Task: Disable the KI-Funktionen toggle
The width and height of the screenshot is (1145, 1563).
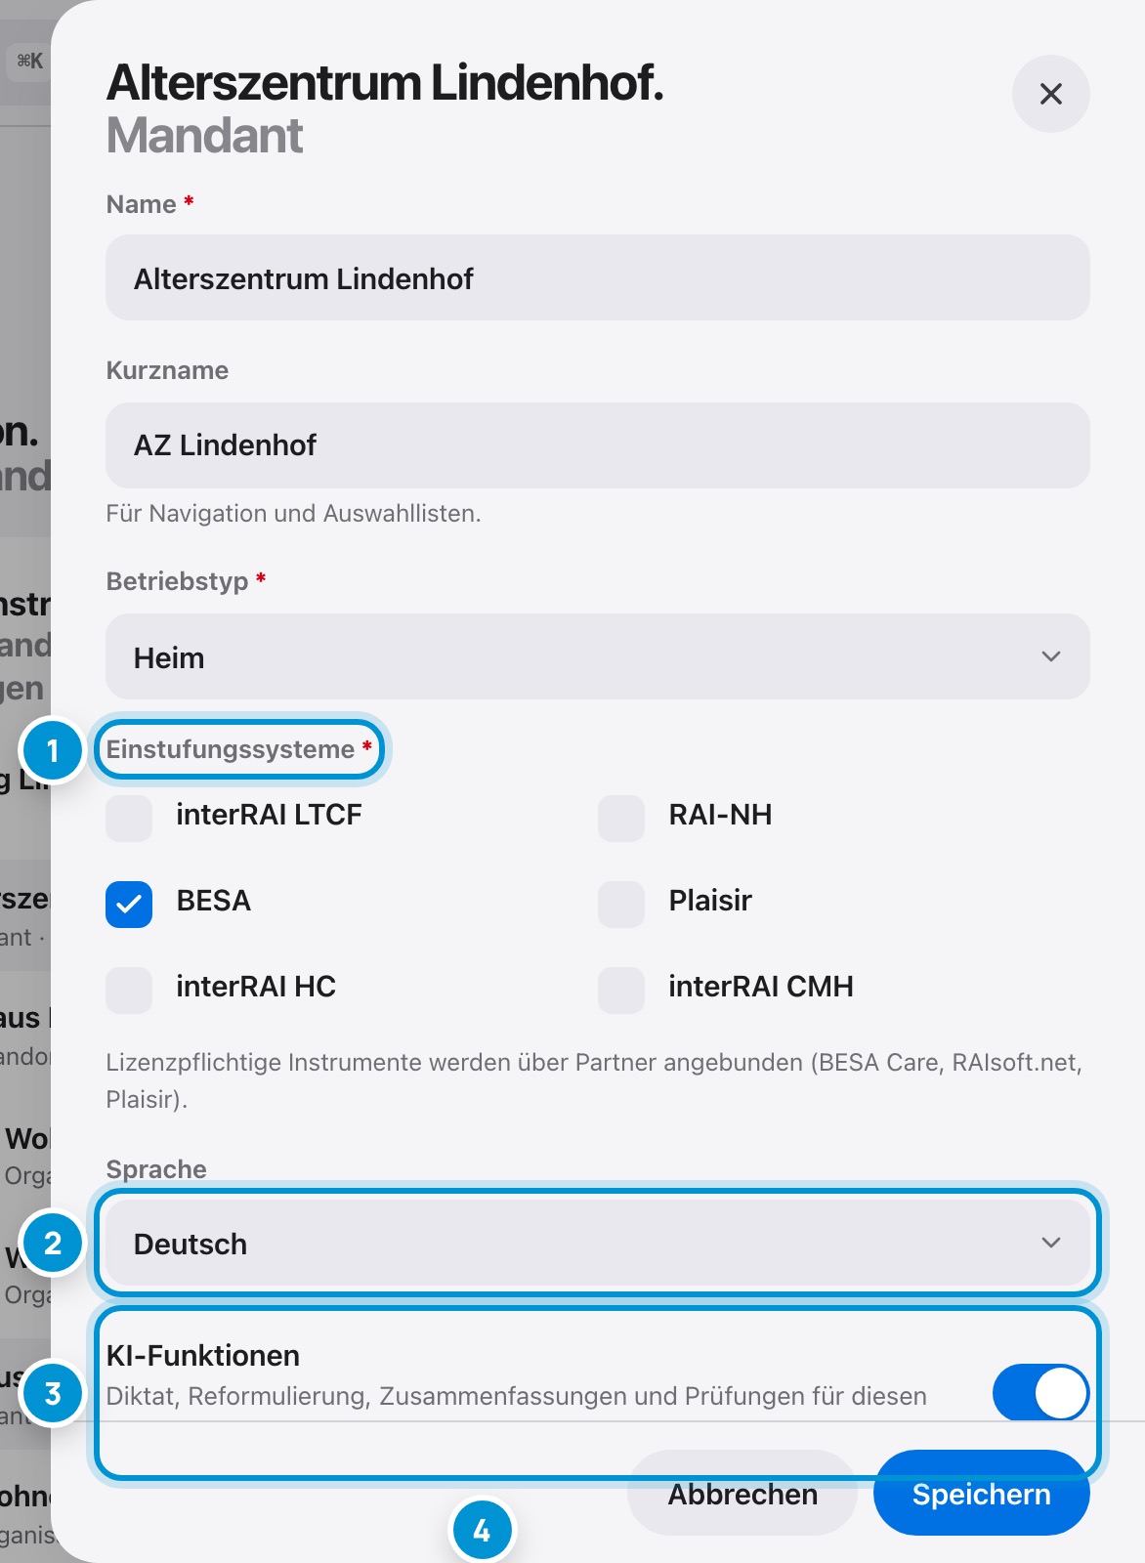Action: pos(1041,1393)
